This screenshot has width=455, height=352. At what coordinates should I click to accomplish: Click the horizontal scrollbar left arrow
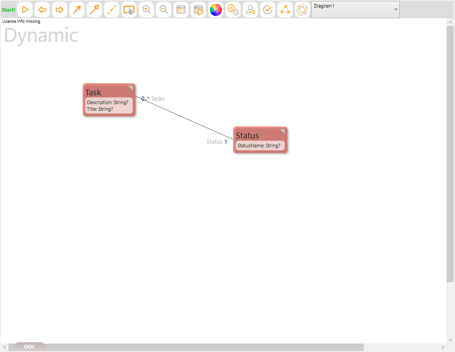pyautogui.click(x=4, y=348)
